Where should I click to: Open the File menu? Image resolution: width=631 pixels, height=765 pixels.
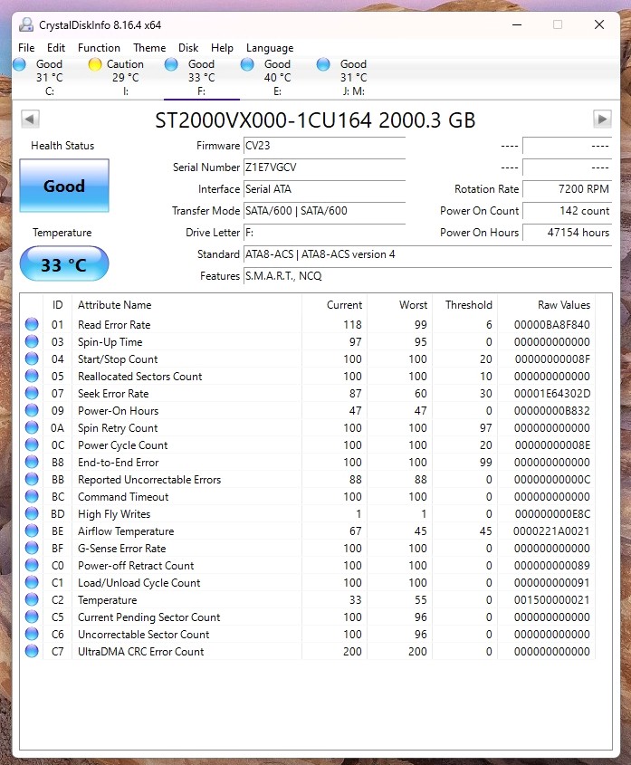pyautogui.click(x=26, y=48)
